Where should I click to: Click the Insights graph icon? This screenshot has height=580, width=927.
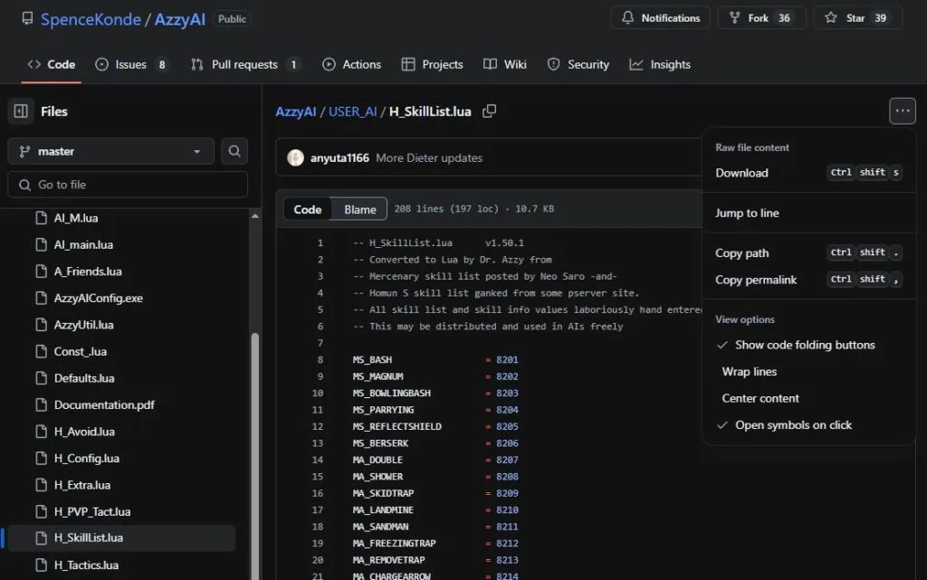[x=636, y=64]
